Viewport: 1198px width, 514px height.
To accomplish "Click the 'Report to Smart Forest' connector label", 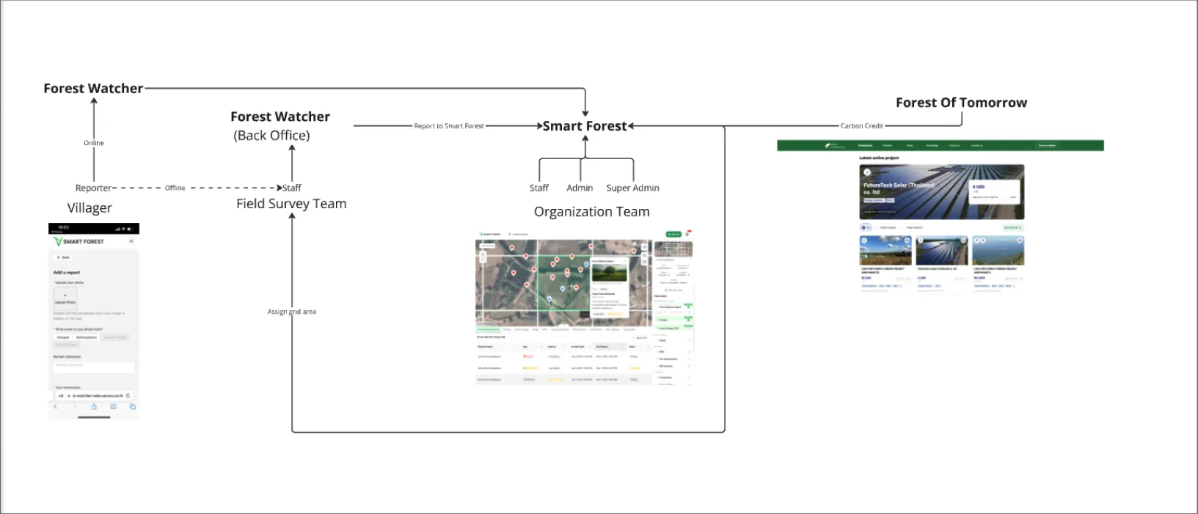I will (449, 126).
